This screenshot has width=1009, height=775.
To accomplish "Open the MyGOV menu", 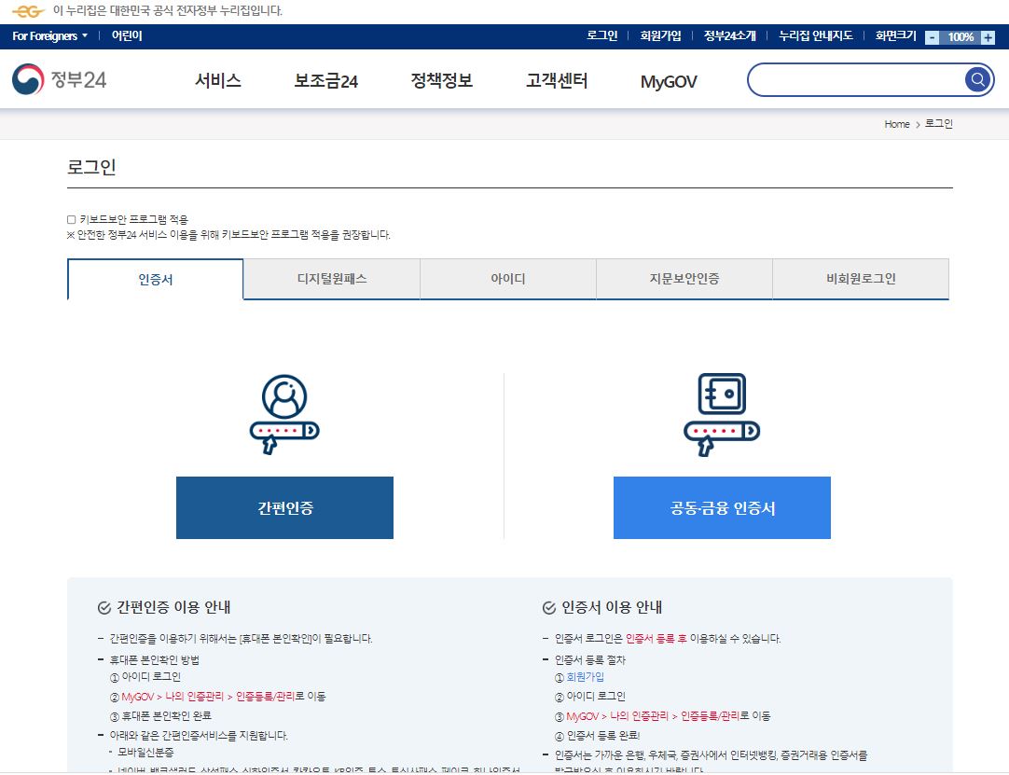I will tap(666, 81).
